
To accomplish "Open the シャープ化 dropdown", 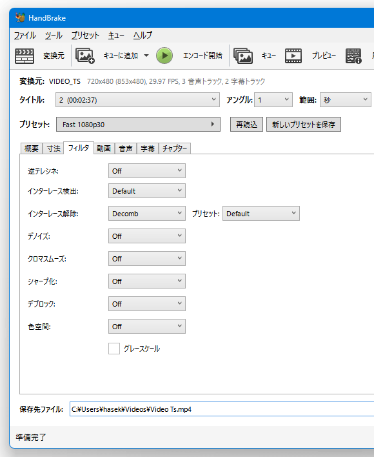I will pyautogui.click(x=146, y=281).
